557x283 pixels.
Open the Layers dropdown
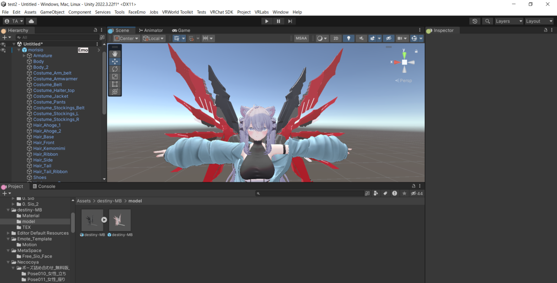(x=508, y=21)
